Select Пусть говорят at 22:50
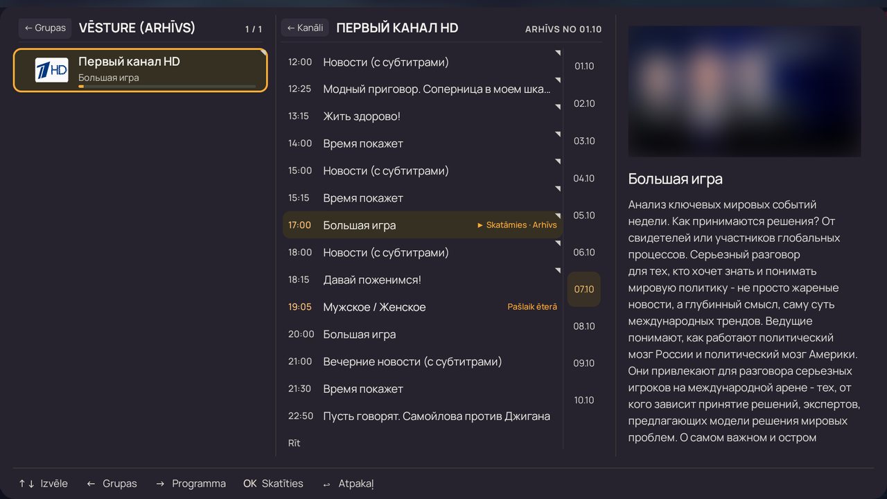Screen dimensions: 887x499 [x=423, y=416]
